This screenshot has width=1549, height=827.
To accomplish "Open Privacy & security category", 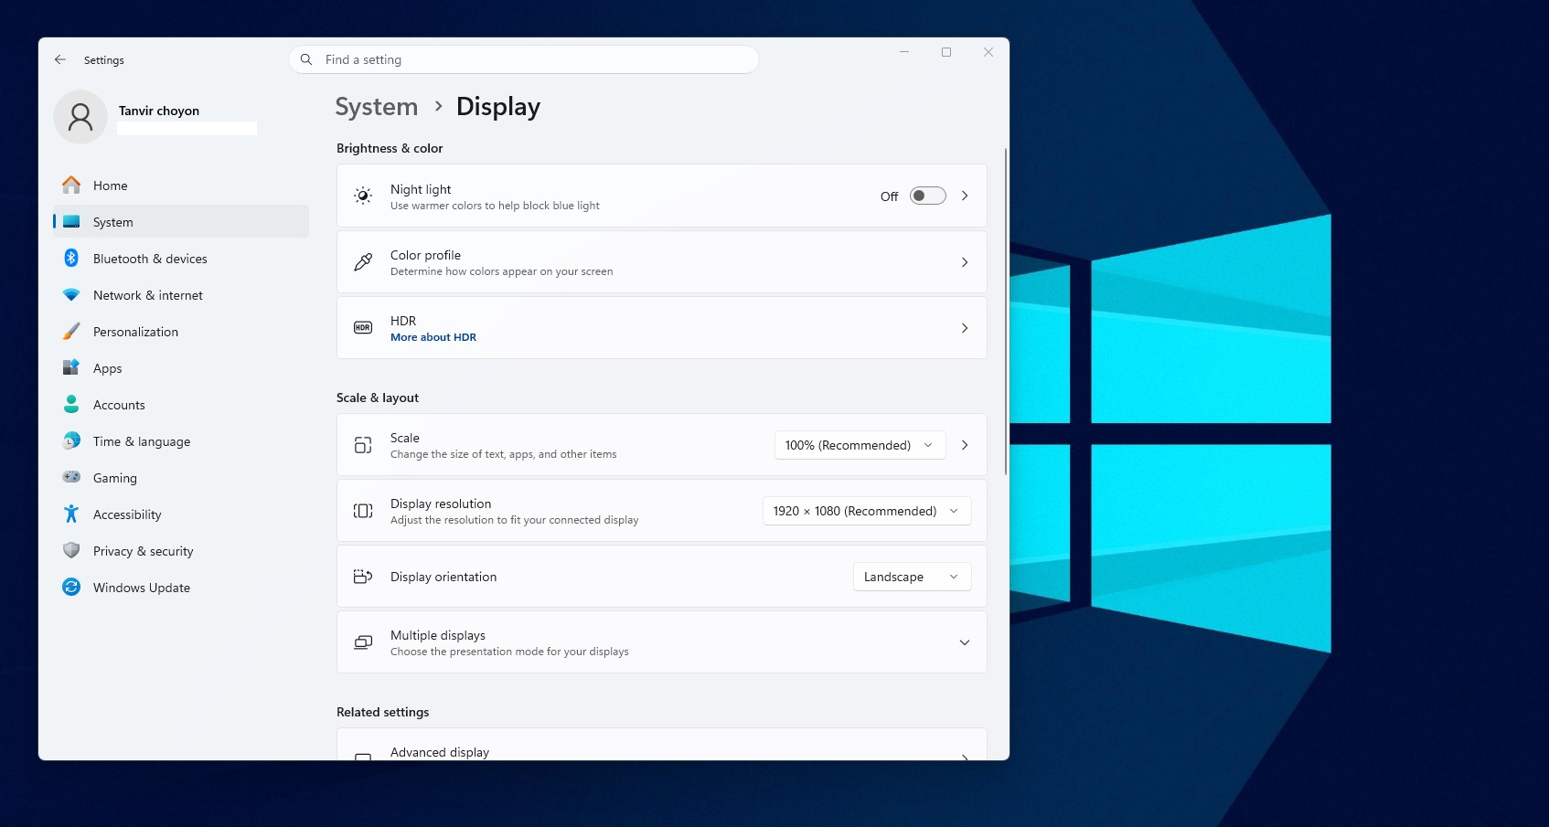I will pos(181,550).
